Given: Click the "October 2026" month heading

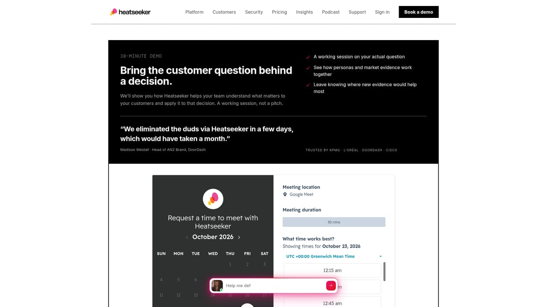Looking at the screenshot, I should coord(213,237).
